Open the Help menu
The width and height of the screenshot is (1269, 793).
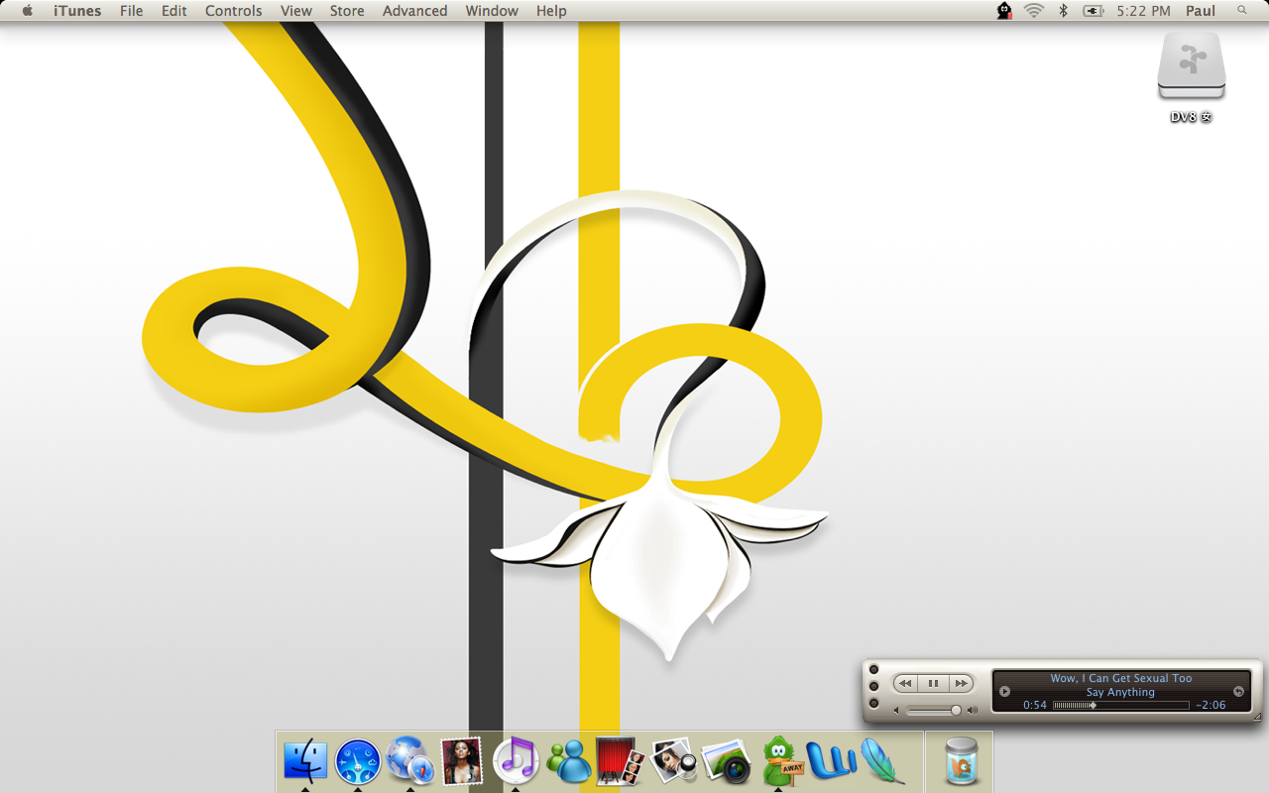(x=551, y=11)
